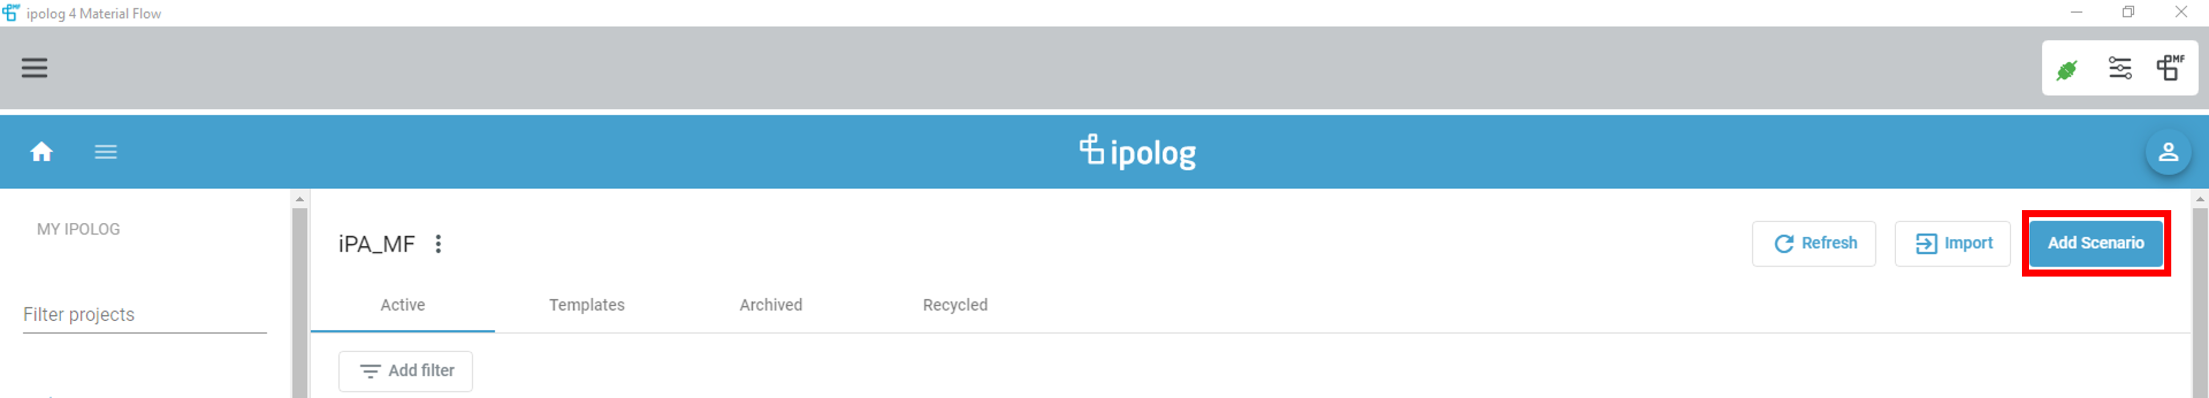Switch to the Active tab
This screenshot has width=2209, height=398.
pos(402,305)
